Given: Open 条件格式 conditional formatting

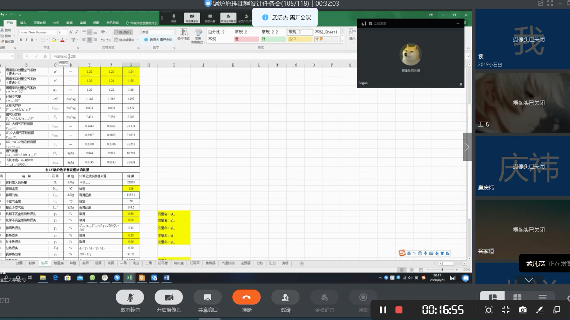Looking at the screenshot, I should 183,36.
